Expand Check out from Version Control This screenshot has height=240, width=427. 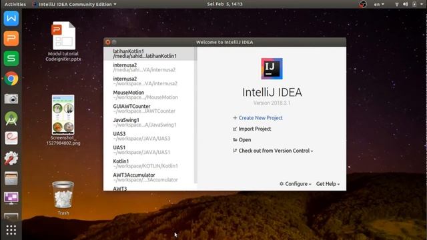273,151
